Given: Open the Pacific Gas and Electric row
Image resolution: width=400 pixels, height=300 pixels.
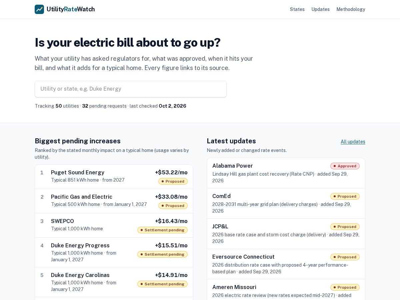Looking at the screenshot, I should [114, 201].
